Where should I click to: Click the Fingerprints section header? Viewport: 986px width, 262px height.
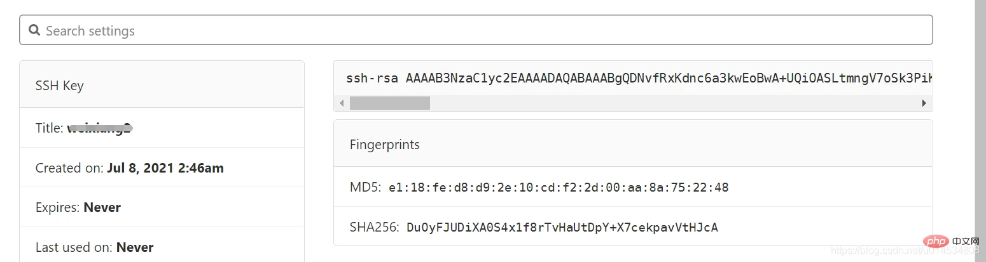pos(385,145)
